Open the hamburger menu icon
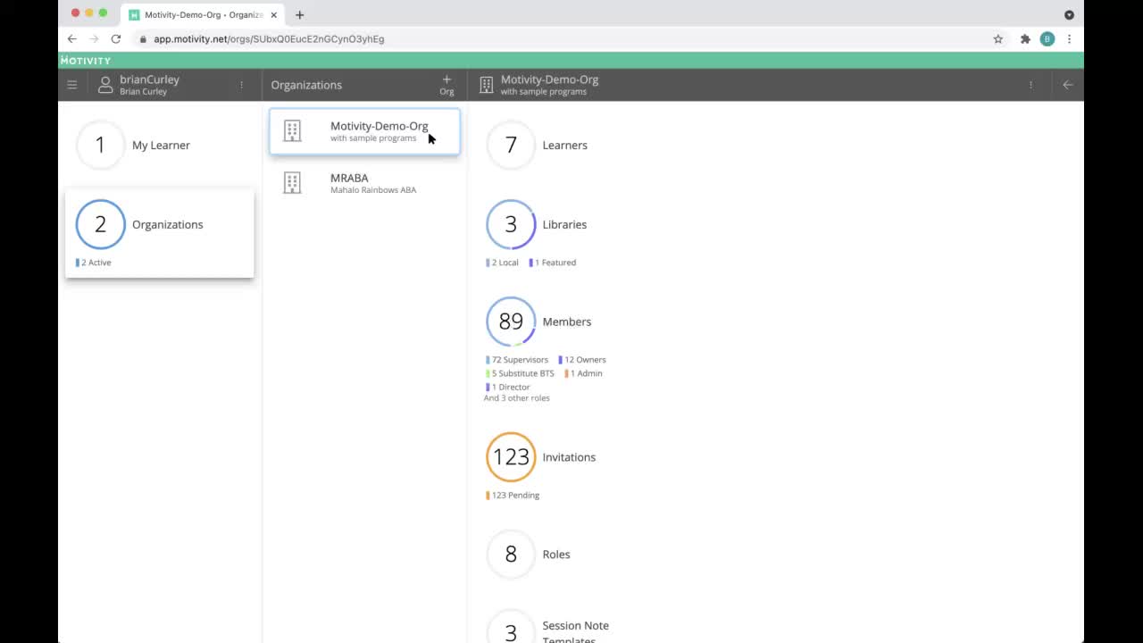 (72, 85)
